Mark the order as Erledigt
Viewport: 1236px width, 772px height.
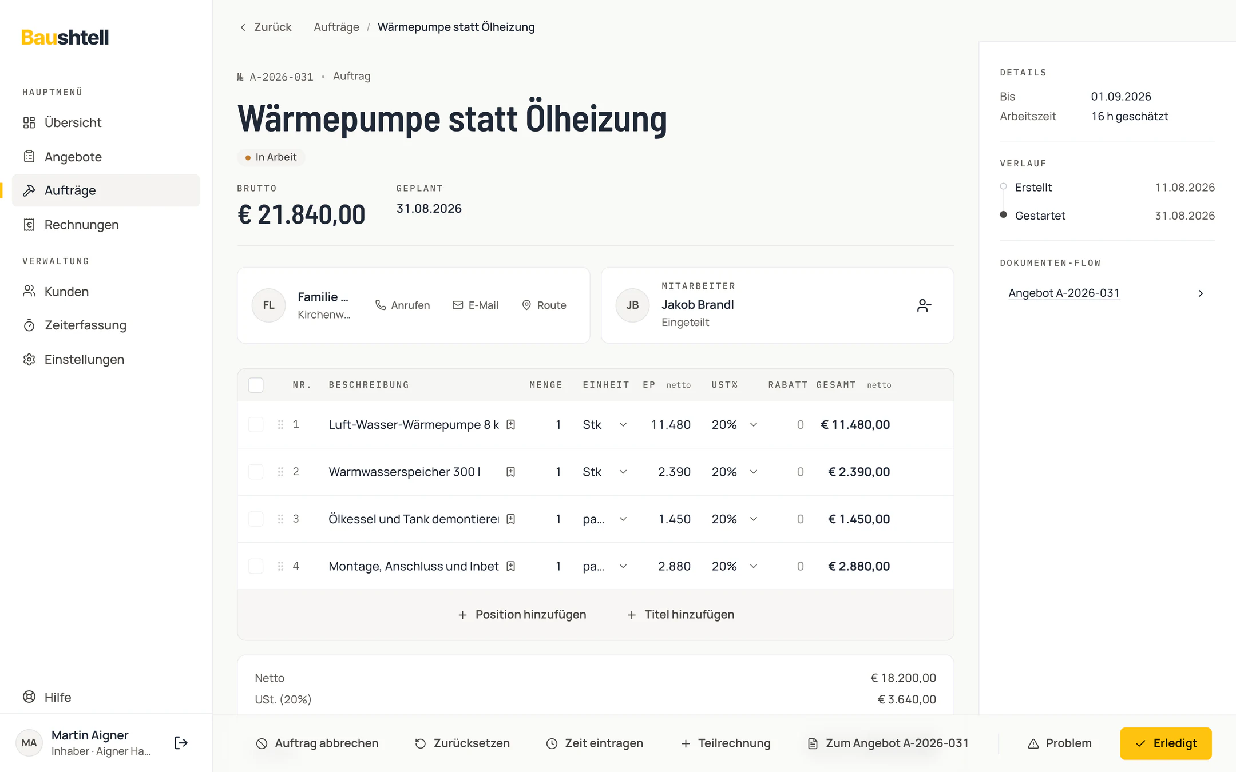click(1166, 743)
